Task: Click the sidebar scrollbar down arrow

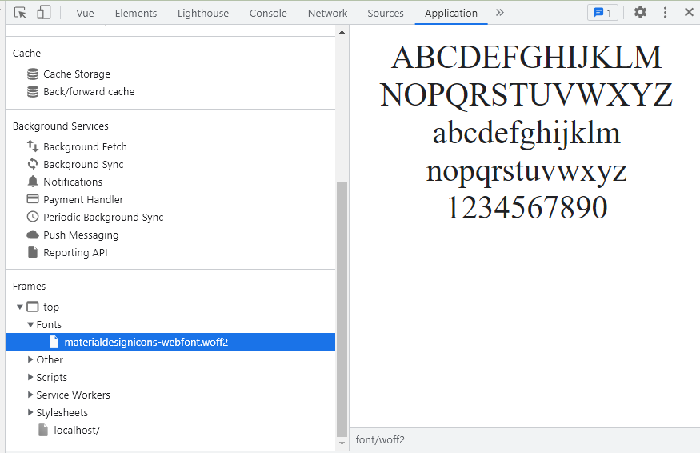Action: [x=342, y=443]
